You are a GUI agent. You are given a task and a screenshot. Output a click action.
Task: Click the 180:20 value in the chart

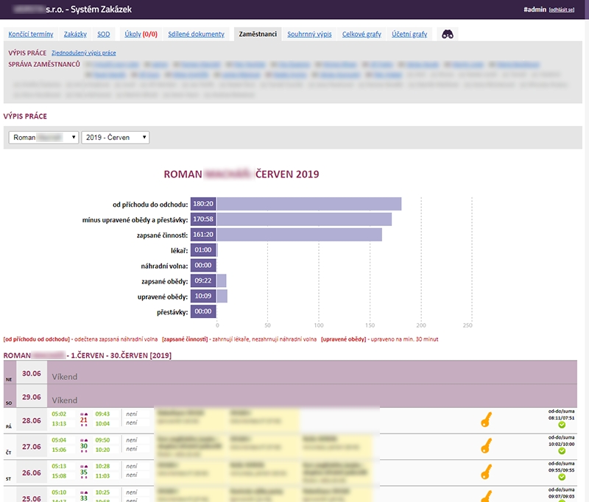(203, 204)
